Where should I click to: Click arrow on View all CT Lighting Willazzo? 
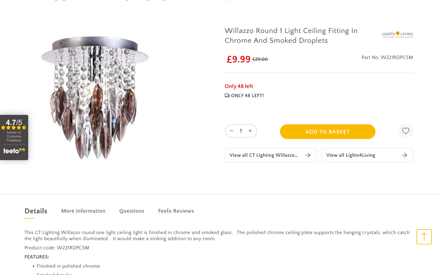coord(308,155)
